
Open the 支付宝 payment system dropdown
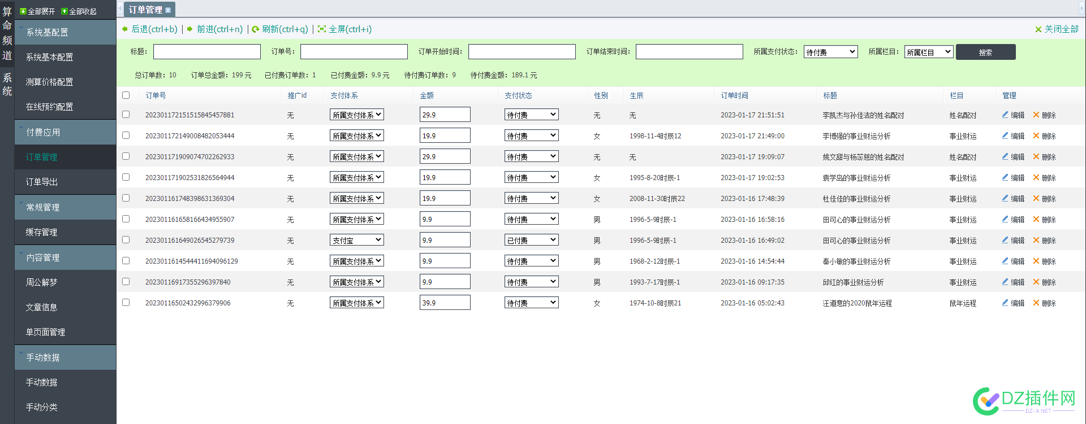[356, 240]
